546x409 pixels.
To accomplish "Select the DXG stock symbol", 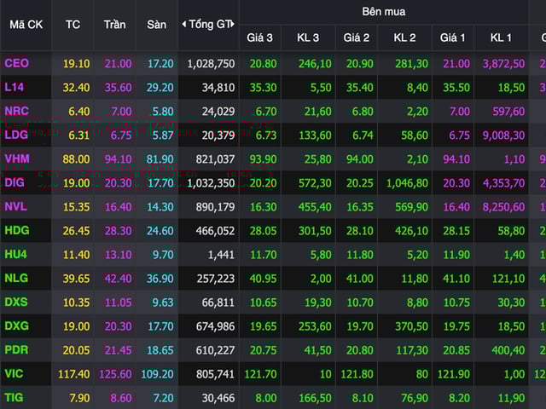I will tap(16, 325).
